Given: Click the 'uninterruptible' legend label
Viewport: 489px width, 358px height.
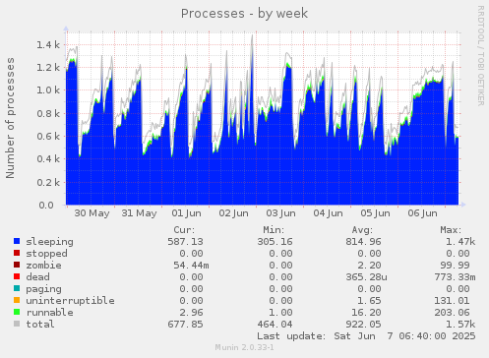Looking at the screenshot, I should (70, 301).
